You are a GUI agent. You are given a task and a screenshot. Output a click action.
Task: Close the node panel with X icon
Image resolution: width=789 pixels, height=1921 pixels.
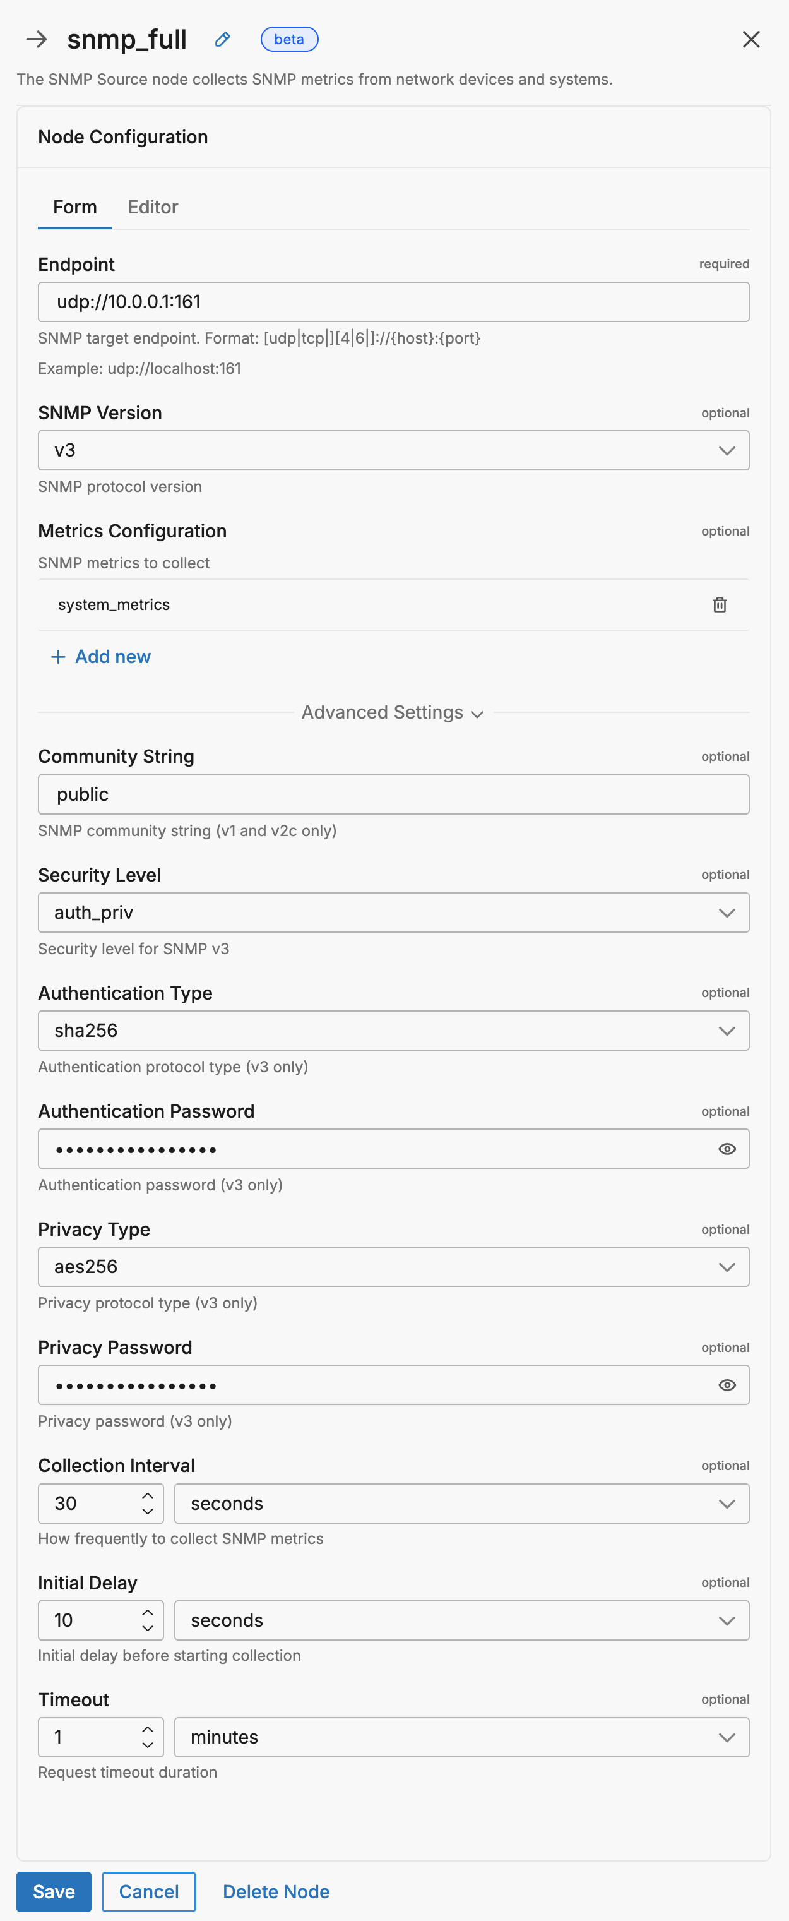tap(751, 40)
